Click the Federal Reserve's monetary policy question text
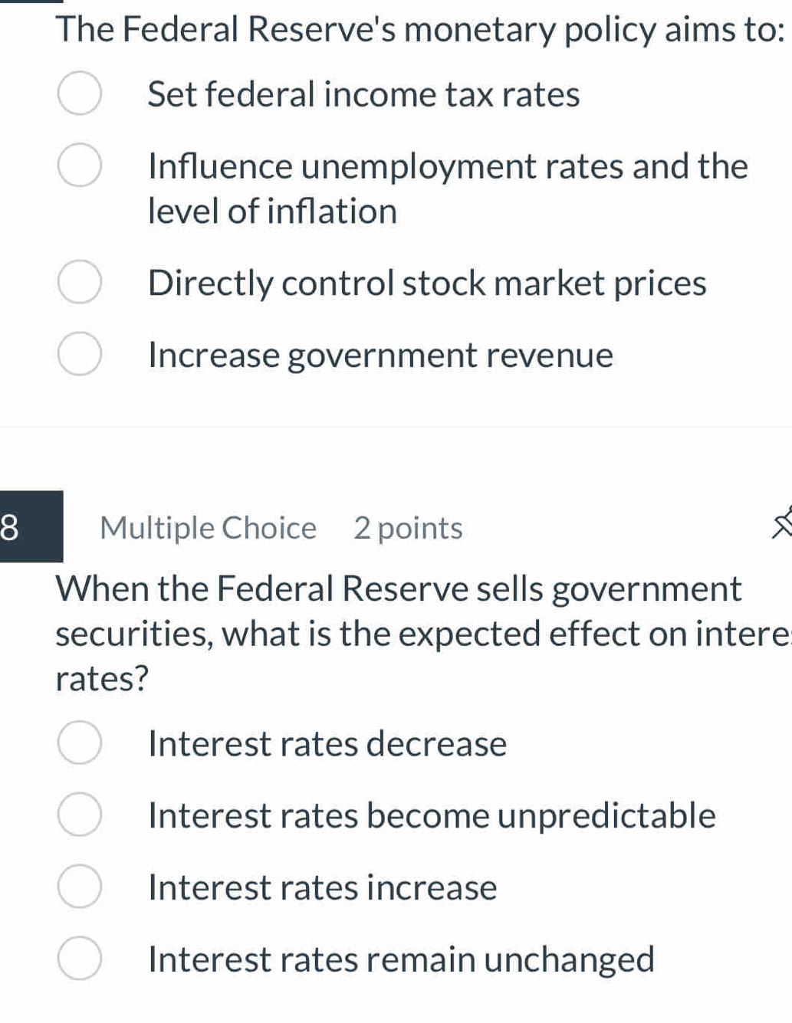The image size is (792, 1023). pyautogui.click(x=420, y=30)
